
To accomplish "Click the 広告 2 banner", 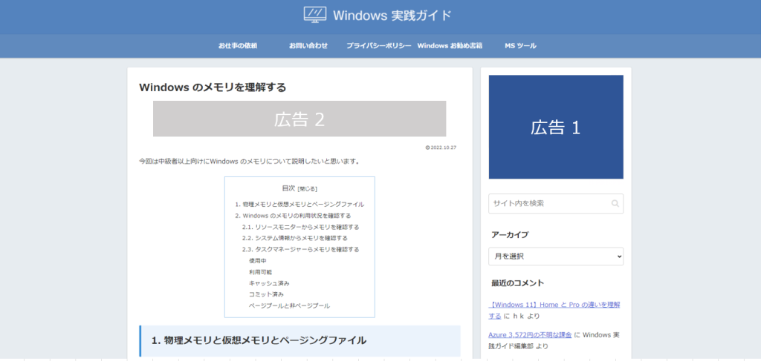I will click(299, 119).
